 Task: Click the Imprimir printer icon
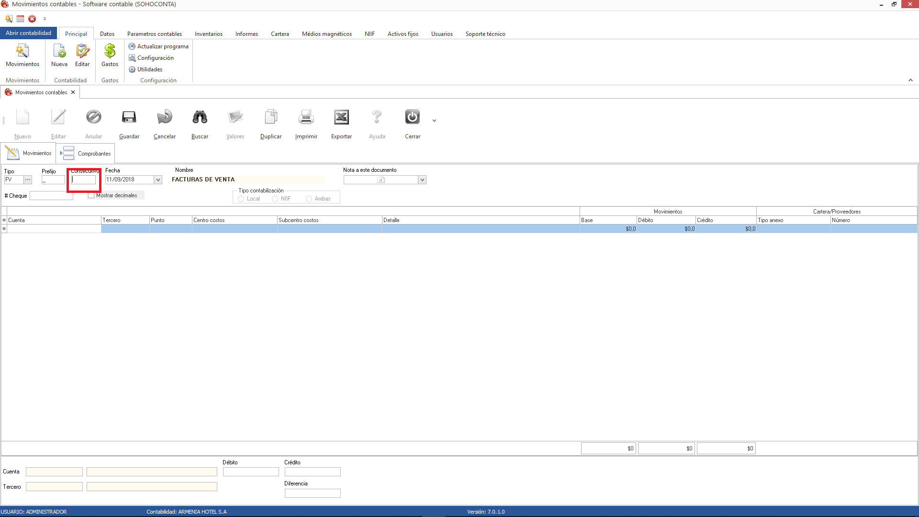pos(306,117)
